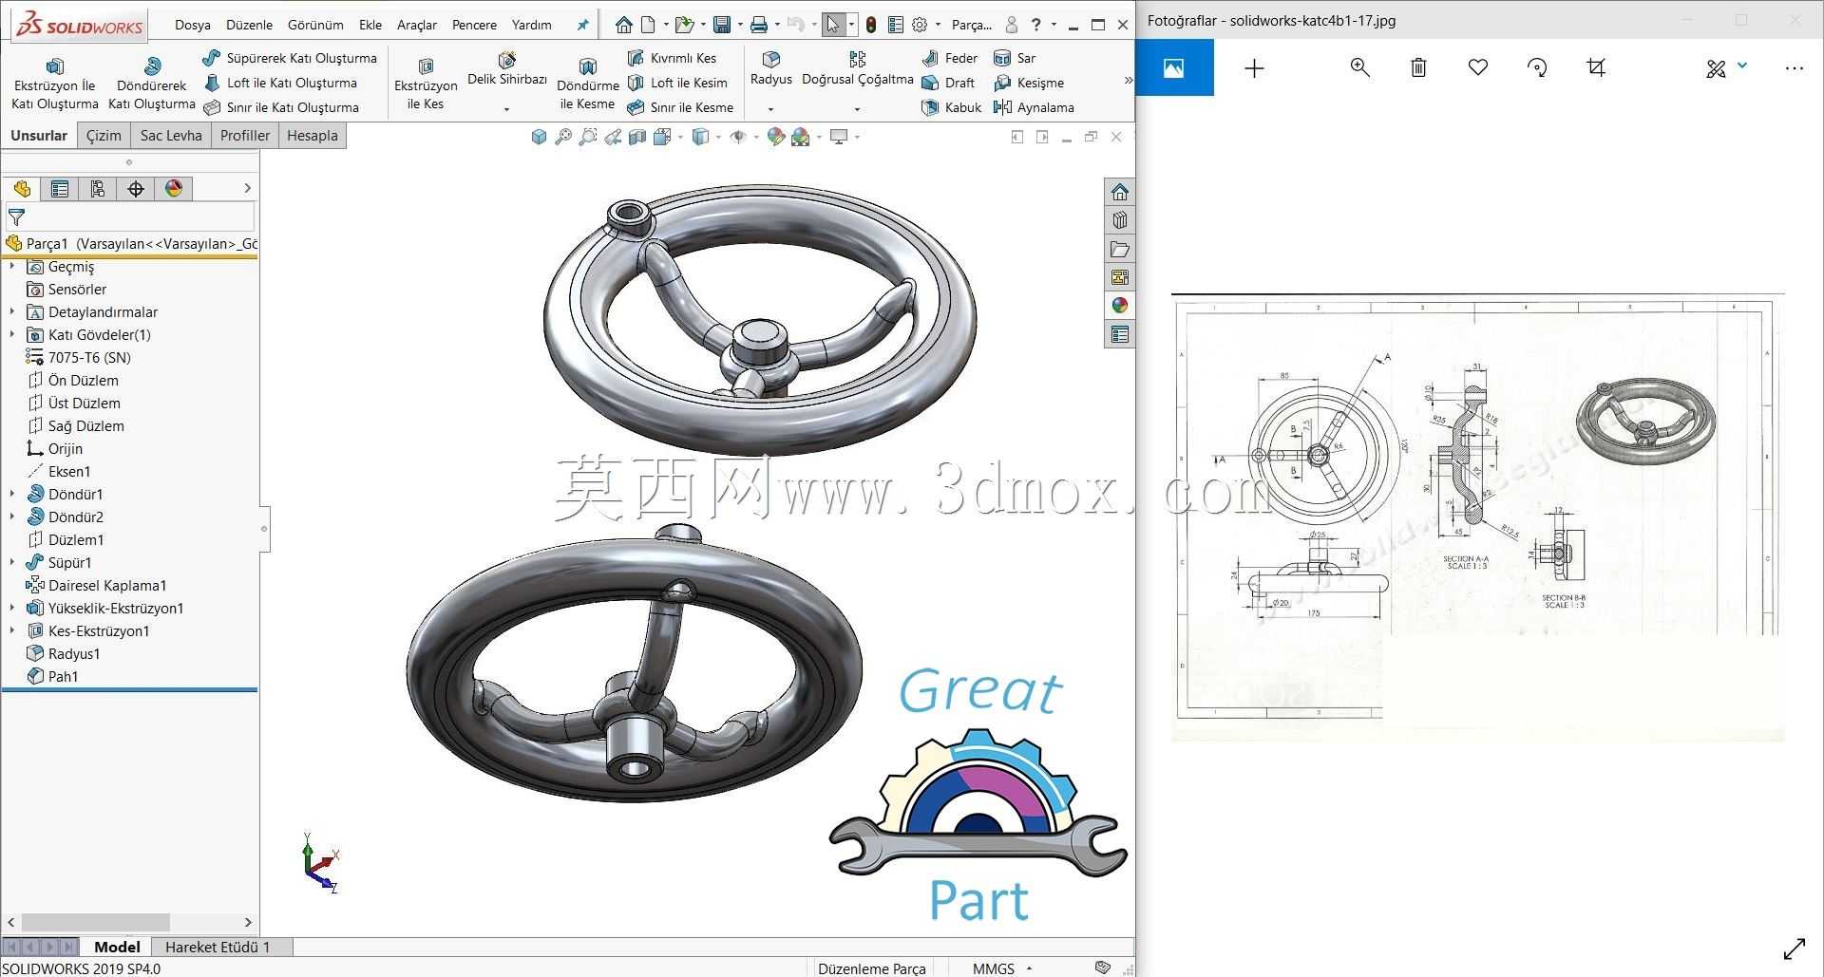The image size is (1824, 977).
Task: Activate Ekstrüzyon ile Kes tool
Action: (x=426, y=84)
